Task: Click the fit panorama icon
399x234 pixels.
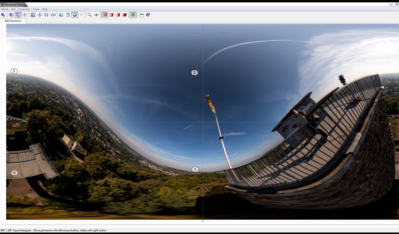Action: [33, 15]
